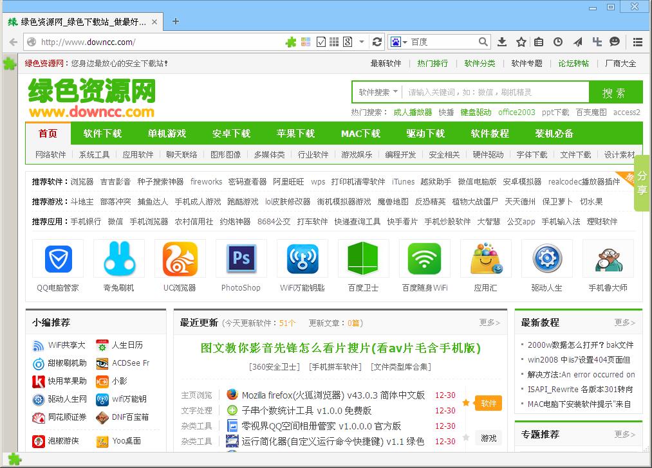Open the browser history clock icon
The width and height of the screenshot is (652, 468).
tap(557, 41)
